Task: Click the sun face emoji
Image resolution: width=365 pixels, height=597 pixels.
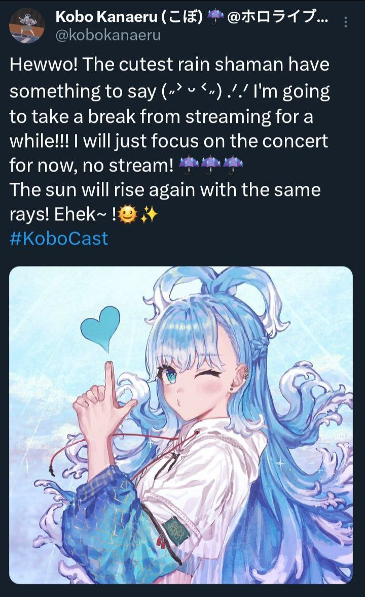Action: (127, 214)
